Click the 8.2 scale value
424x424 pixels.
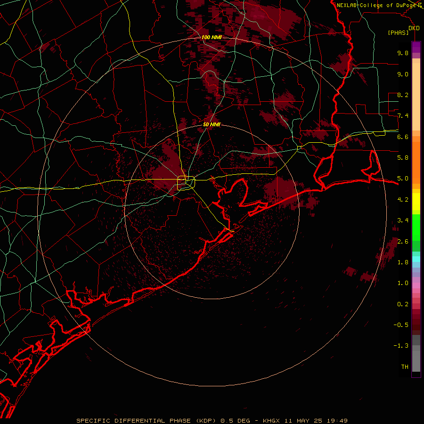click(x=403, y=95)
